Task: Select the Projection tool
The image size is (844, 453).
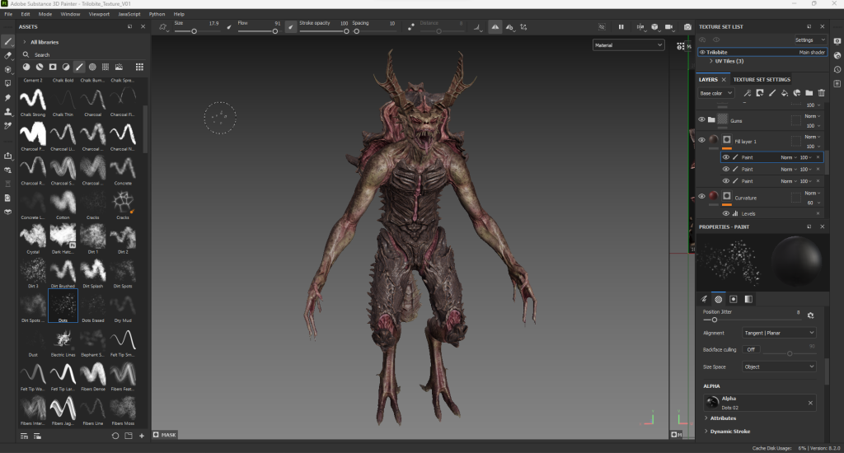Action: [8, 69]
